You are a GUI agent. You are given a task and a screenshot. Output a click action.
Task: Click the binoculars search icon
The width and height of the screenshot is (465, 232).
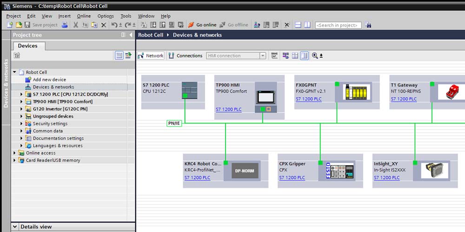point(368,25)
